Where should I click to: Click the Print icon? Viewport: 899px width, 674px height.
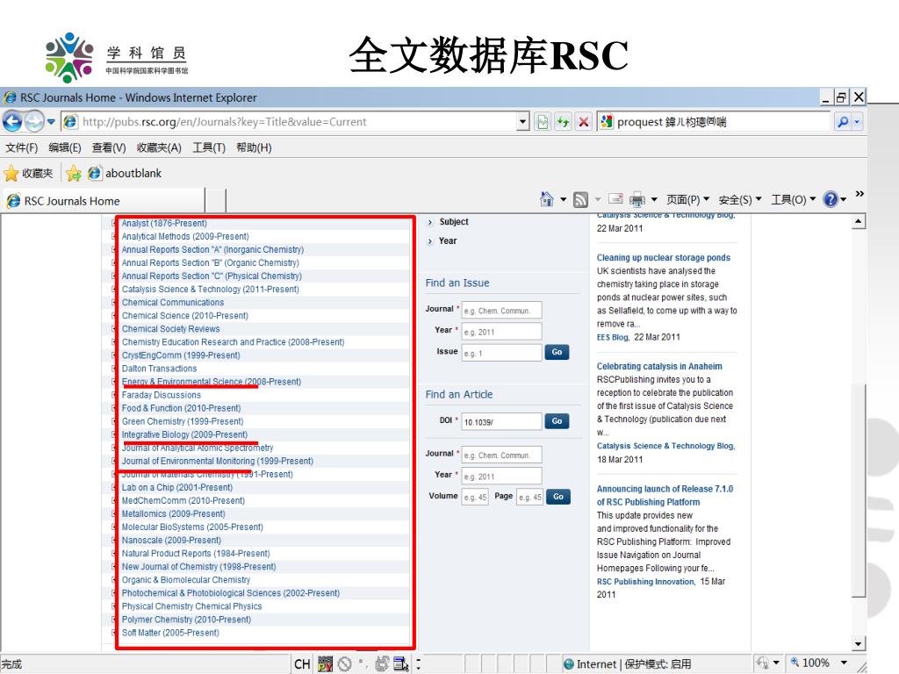(x=637, y=199)
